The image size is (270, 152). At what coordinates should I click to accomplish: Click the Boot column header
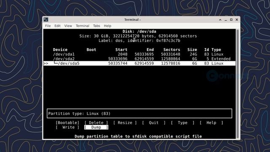tap(91, 50)
